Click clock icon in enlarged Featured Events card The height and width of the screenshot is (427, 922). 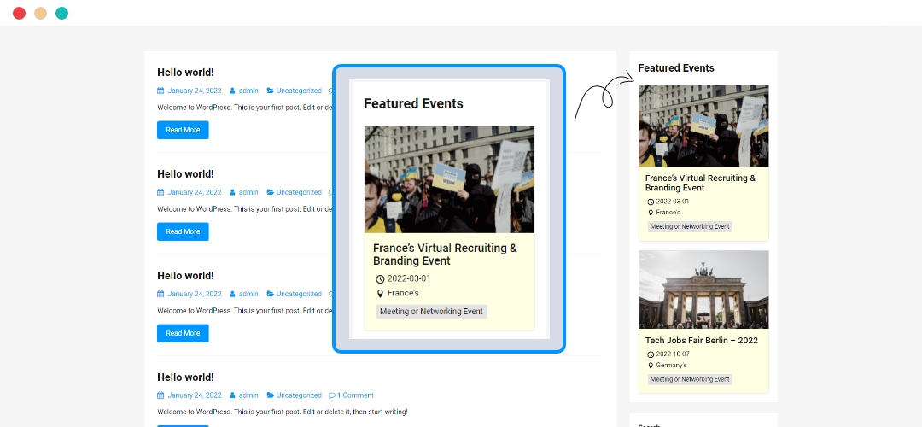(381, 278)
